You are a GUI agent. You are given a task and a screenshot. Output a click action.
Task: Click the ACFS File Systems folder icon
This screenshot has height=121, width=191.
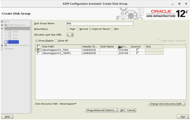click(x=6, y=45)
